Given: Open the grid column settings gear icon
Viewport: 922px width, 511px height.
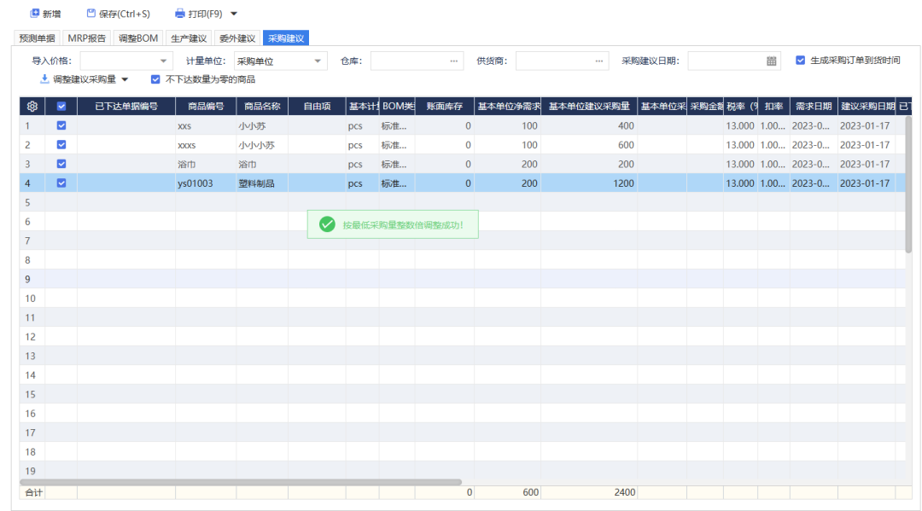Looking at the screenshot, I should click(x=32, y=107).
